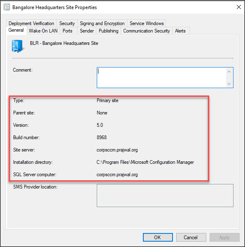Switch to the Deployment Verification tab
Image resolution: width=245 pixels, height=247 pixels.
click(x=31, y=23)
